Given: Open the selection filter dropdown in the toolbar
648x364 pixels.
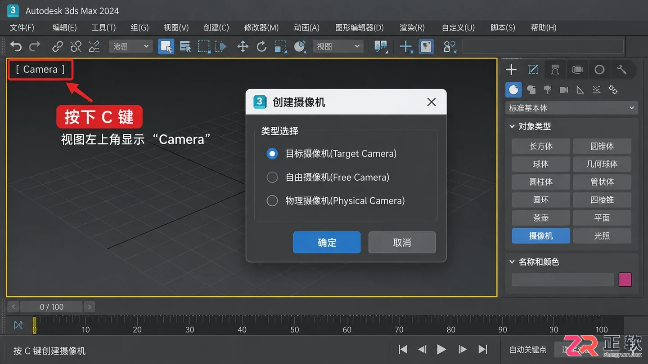Looking at the screenshot, I should click(x=130, y=46).
